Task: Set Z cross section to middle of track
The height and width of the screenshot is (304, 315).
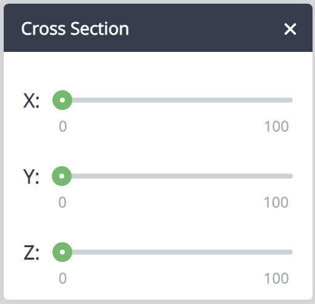Action: (x=177, y=252)
